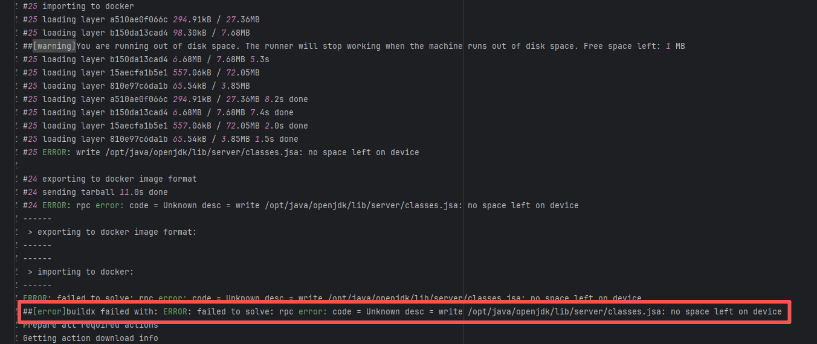The width and height of the screenshot is (817, 344).
Task: Click the "> exporting to docker image format:" line
Action: pos(112,232)
